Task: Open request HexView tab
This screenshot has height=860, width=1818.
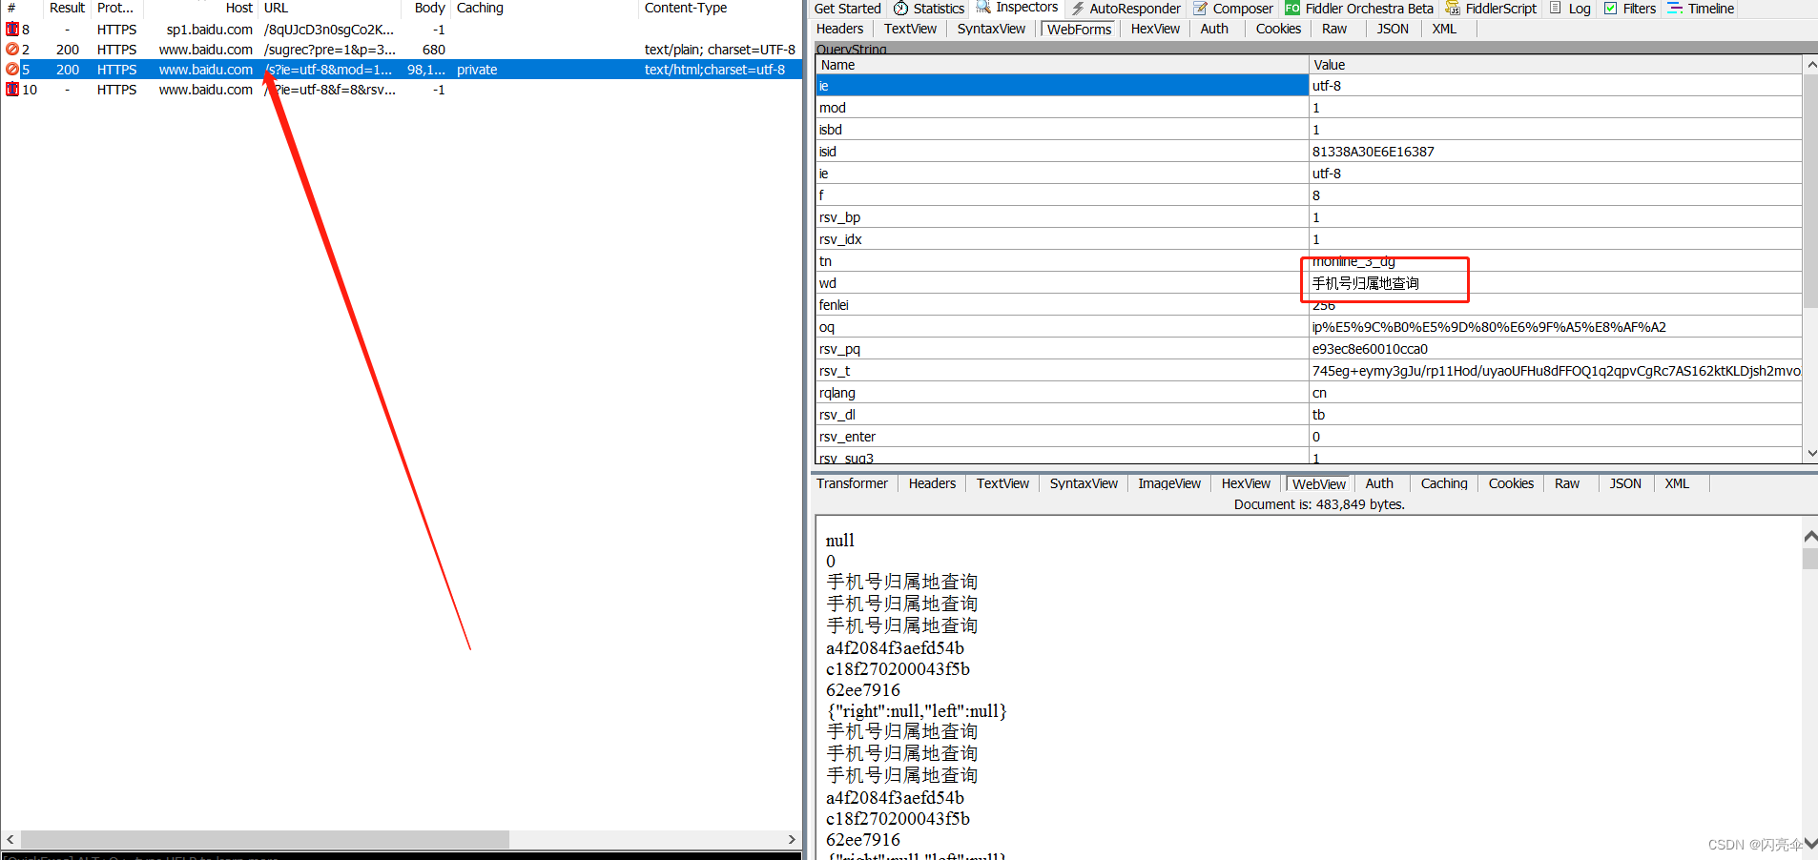Action: tap(1155, 29)
